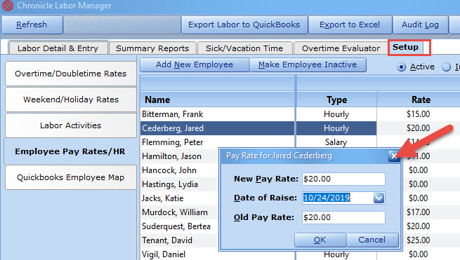Click into the Old Pay Rate field
460x260 pixels.
point(343,217)
